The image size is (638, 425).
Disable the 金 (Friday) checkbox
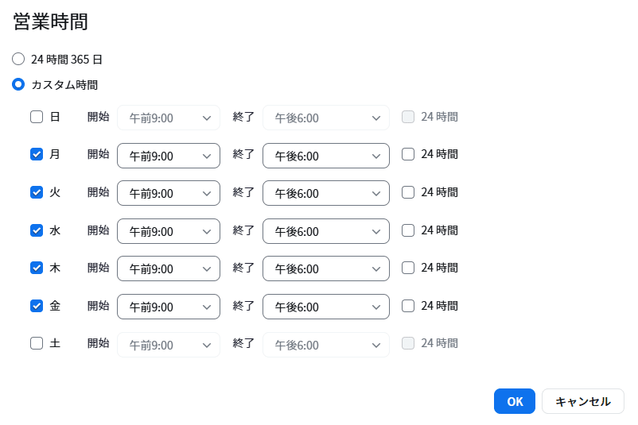[x=37, y=306]
